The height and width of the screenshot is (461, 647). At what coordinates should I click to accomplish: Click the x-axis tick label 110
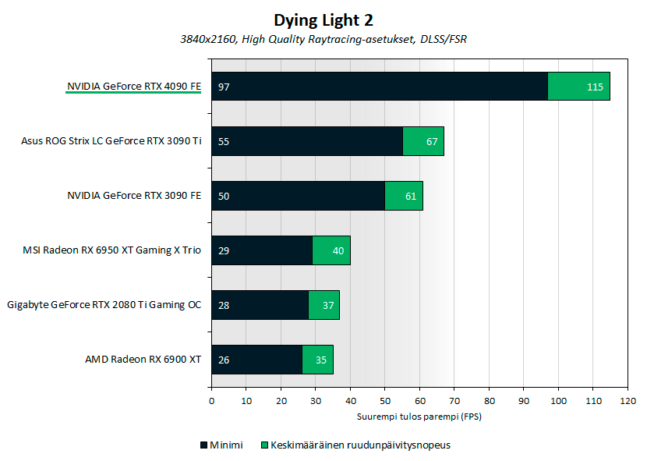(x=593, y=401)
